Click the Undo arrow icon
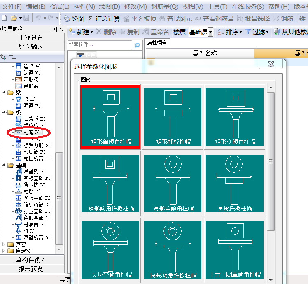Viewport: 308px width, 284px height. point(38,18)
